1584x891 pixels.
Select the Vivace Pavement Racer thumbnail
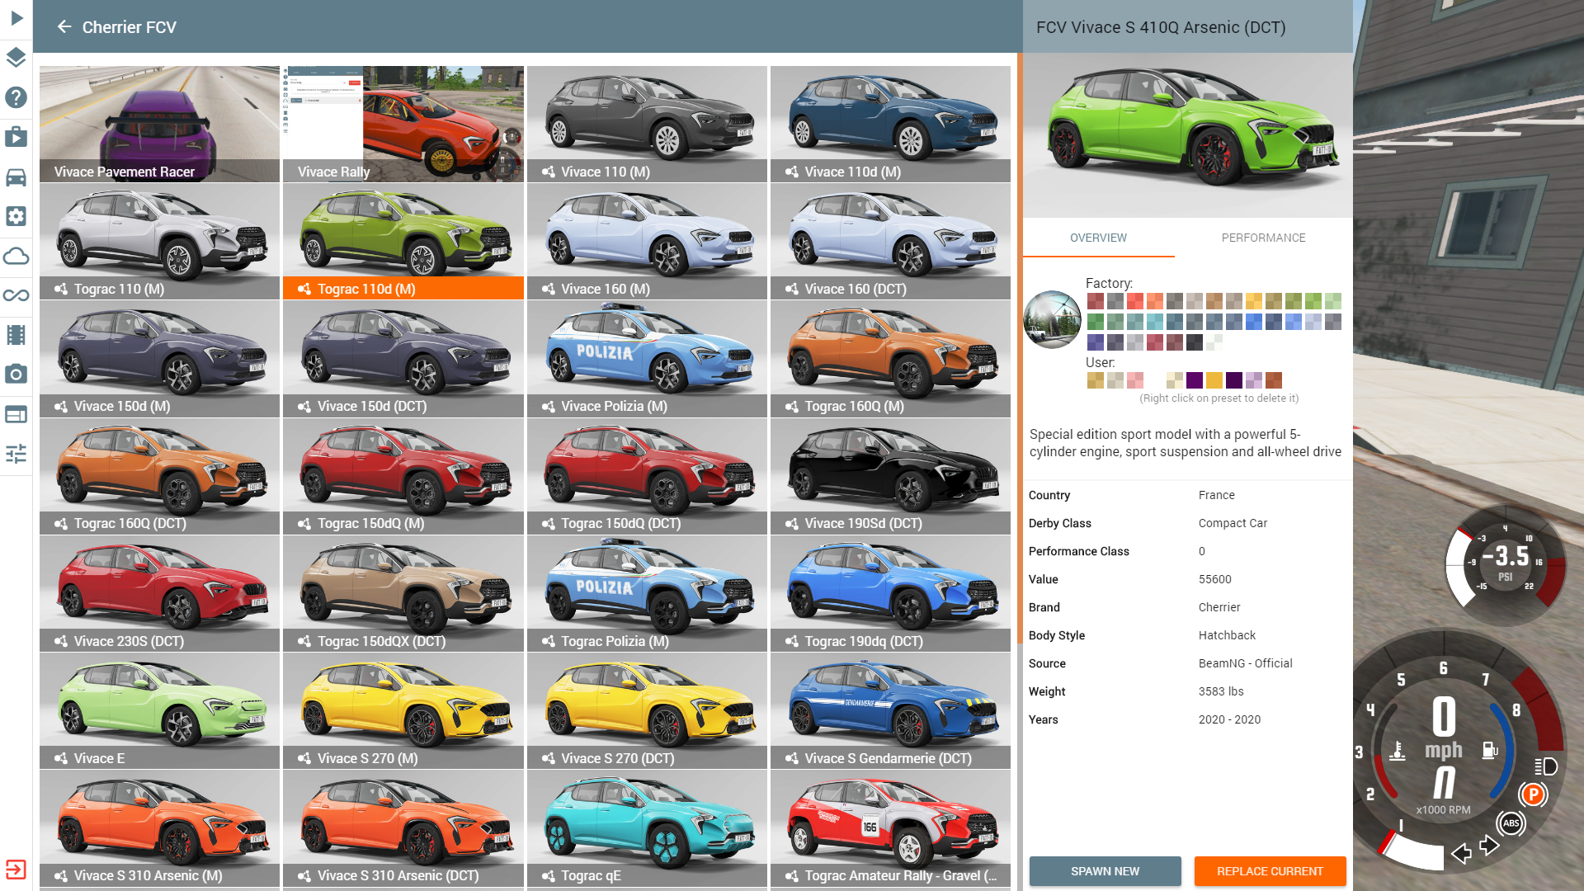click(x=159, y=124)
